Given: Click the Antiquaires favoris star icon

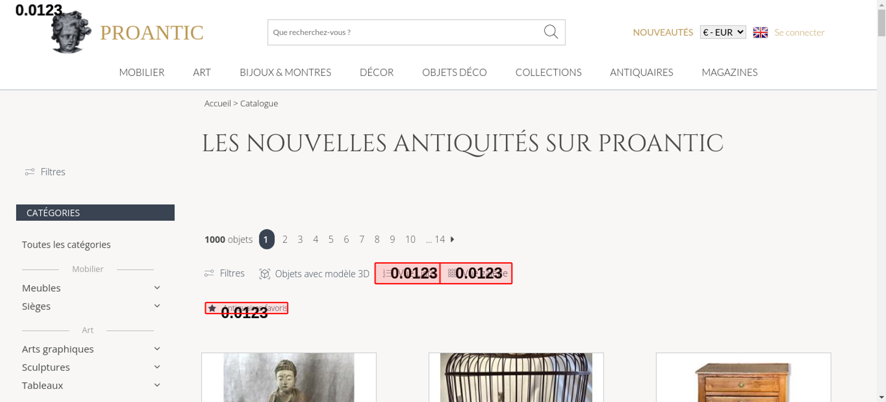Looking at the screenshot, I should pos(212,308).
